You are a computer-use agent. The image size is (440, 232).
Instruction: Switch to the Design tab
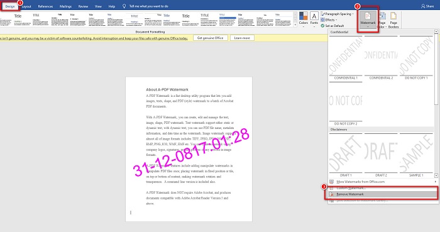coord(10,6)
